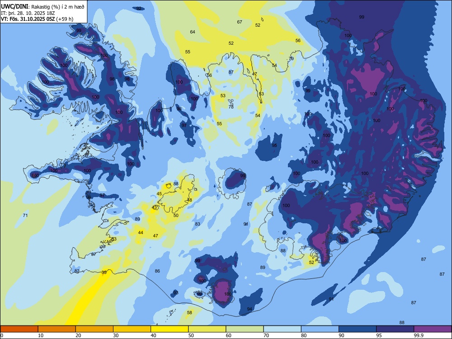Click the orange 10–20 legend swatch
Viewport: 452px width, 339px height.
[57, 329]
